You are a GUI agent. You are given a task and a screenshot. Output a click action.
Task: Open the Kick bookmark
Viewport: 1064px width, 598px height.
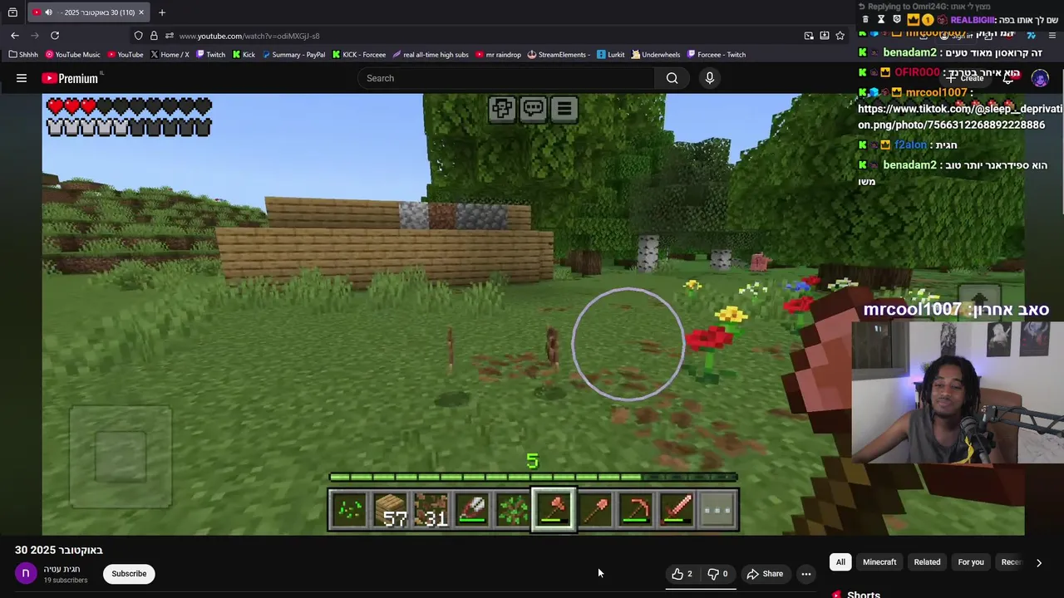[244, 55]
